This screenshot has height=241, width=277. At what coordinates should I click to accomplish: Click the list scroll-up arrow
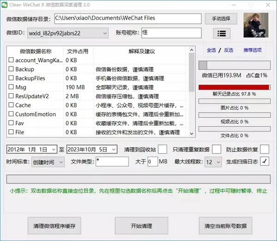click(192, 50)
